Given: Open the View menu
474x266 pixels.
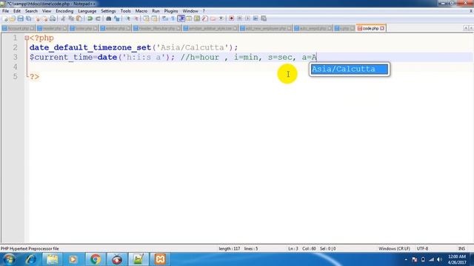Looking at the screenshot, I should (47, 11).
